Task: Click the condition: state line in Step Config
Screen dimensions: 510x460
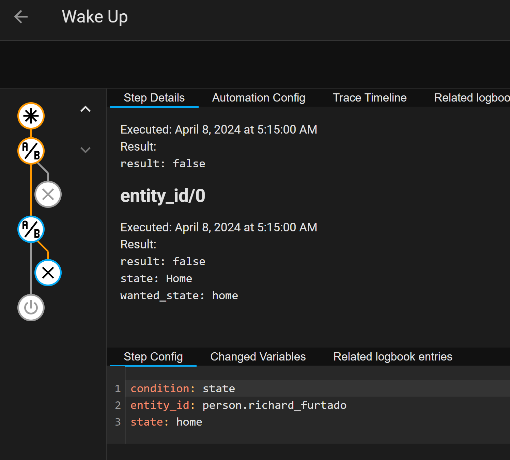Action: coord(183,388)
